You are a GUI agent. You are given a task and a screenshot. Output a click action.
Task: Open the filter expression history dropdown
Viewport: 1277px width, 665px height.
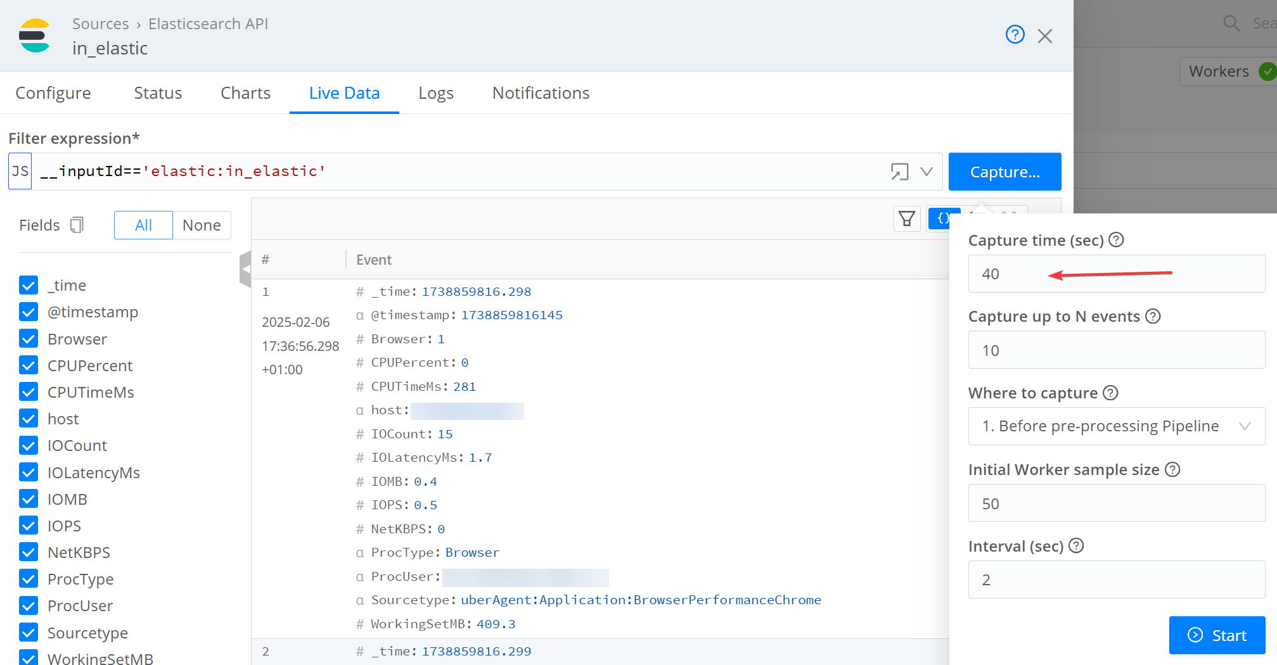927,172
